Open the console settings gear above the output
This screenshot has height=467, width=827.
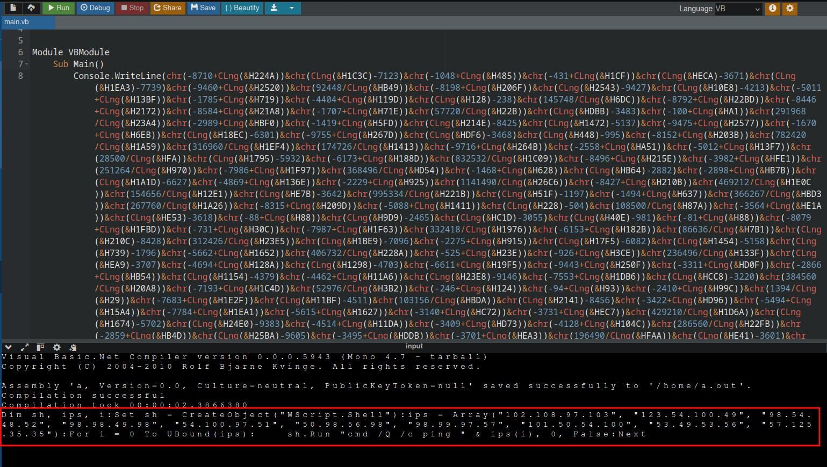coord(56,347)
